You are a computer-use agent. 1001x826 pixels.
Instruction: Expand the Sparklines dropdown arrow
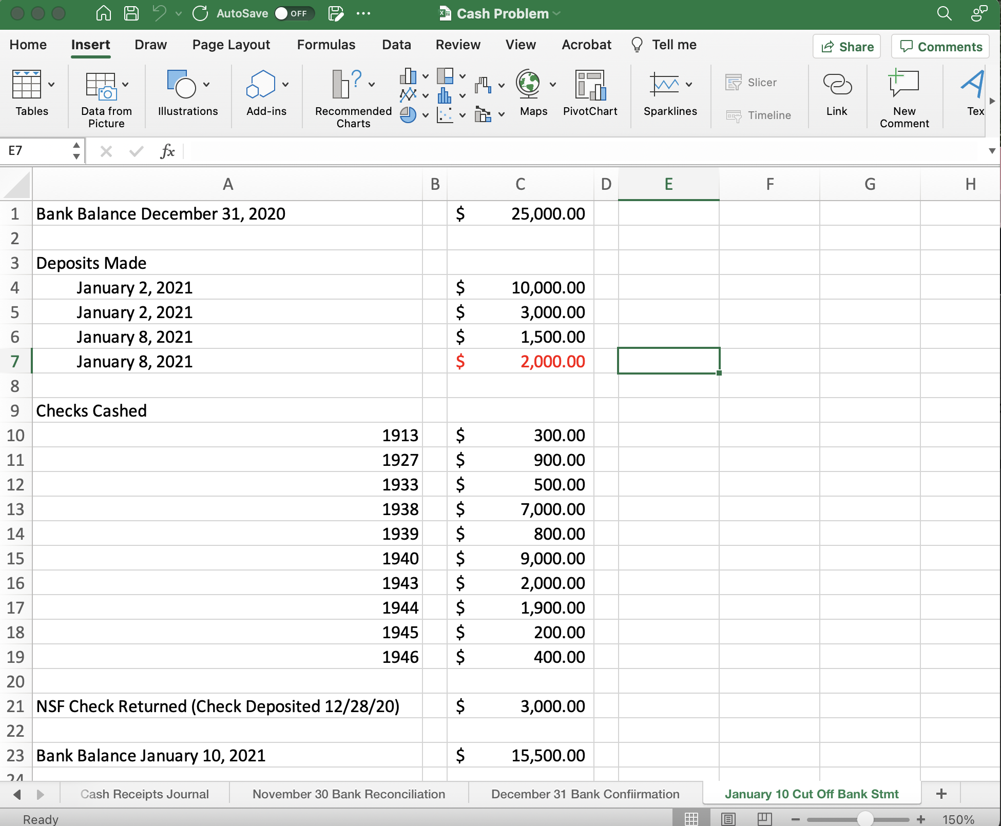(689, 85)
